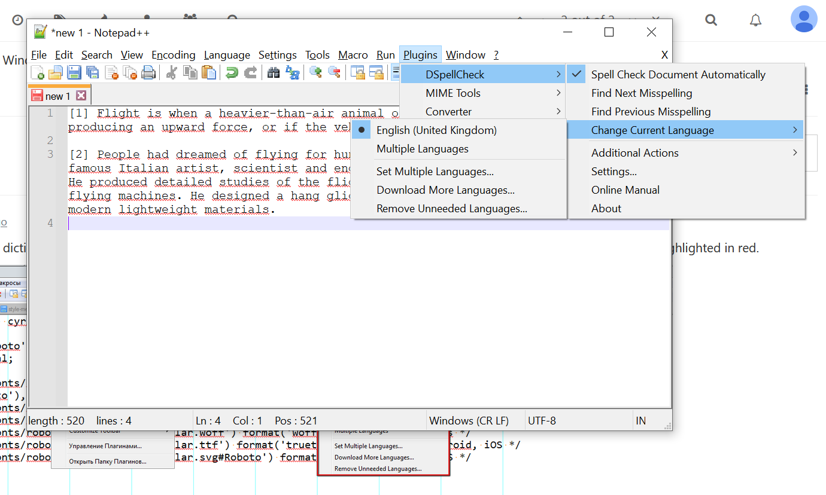Screen dimensions: 826x495
Task: Click the Plugins menu
Action: (x=420, y=55)
